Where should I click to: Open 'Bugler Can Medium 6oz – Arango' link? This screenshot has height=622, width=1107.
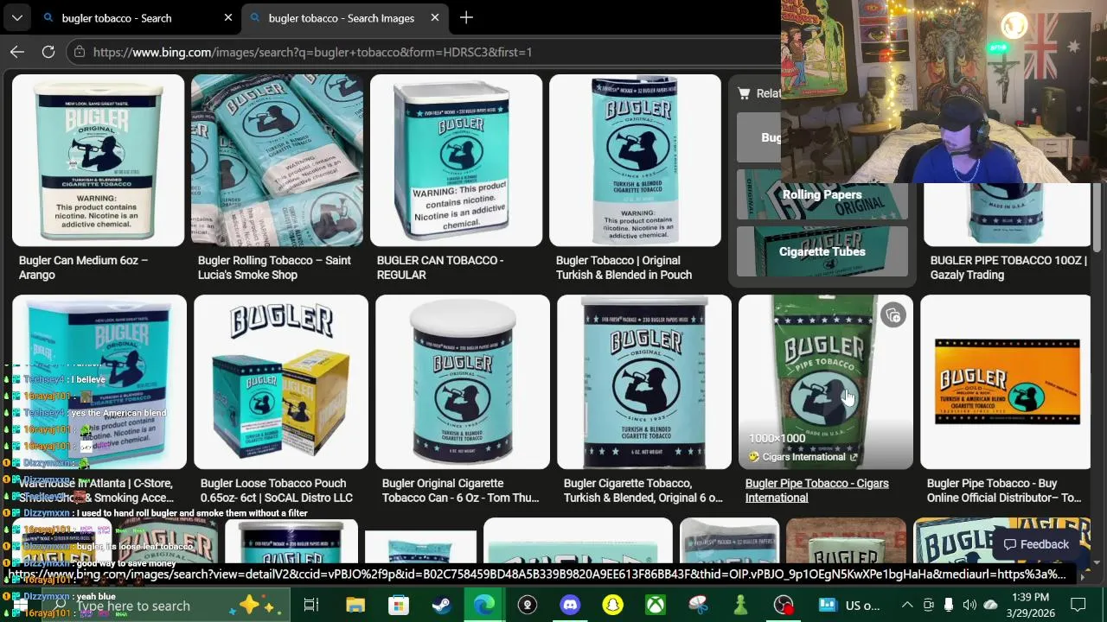click(x=83, y=267)
